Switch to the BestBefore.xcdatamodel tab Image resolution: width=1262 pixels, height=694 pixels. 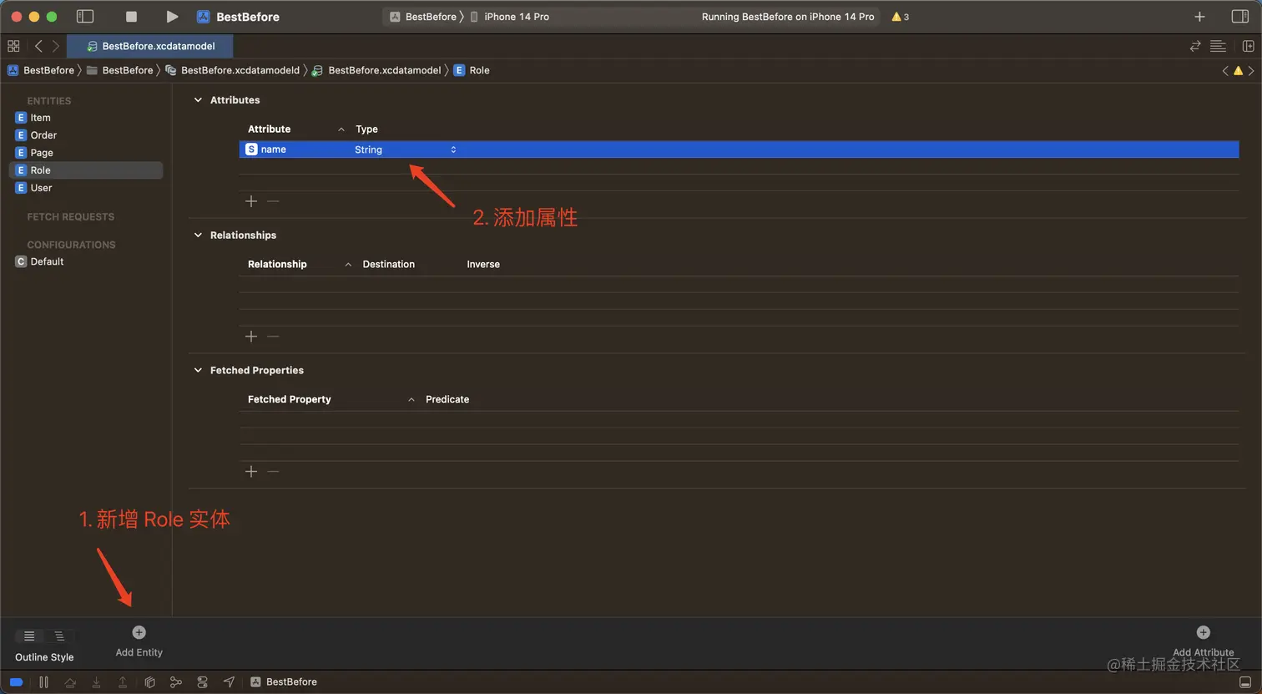coord(150,46)
